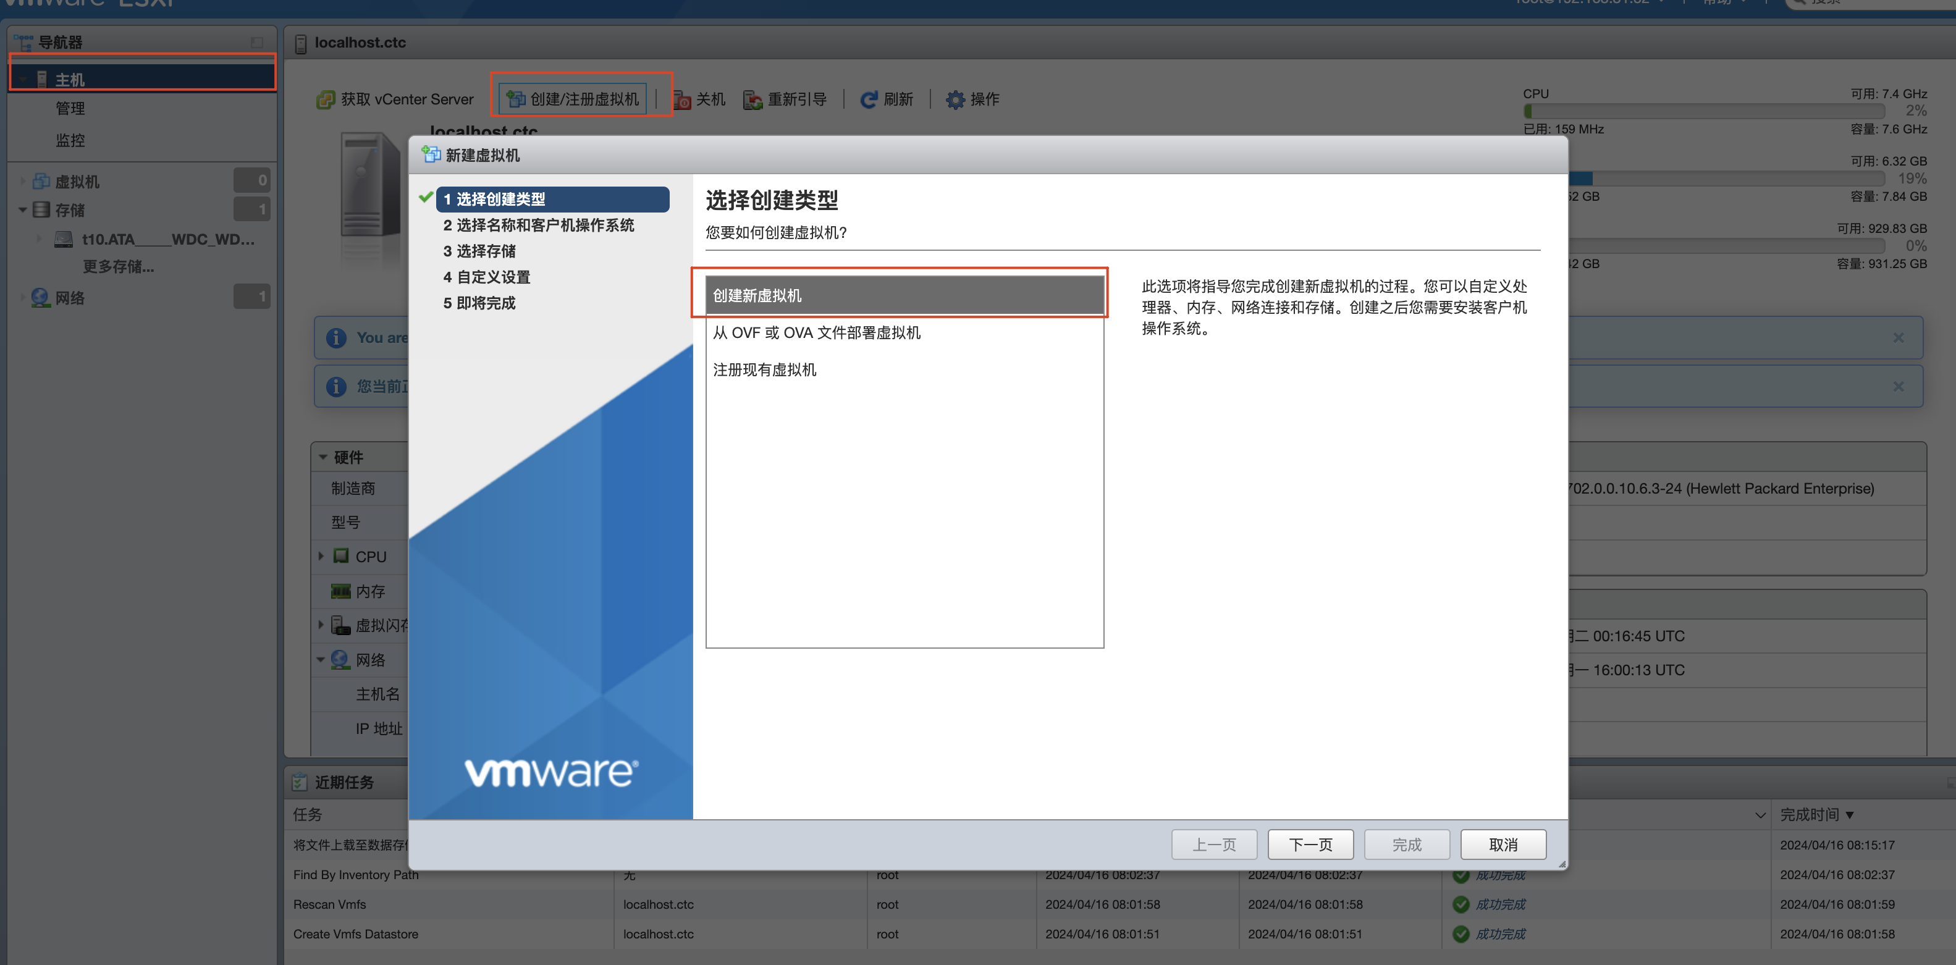The height and width of the screenshot is (965, 1956).
Task: Click the Virtual Machines (虚拟机) navigator icon
Action: (x=42, y=182)
